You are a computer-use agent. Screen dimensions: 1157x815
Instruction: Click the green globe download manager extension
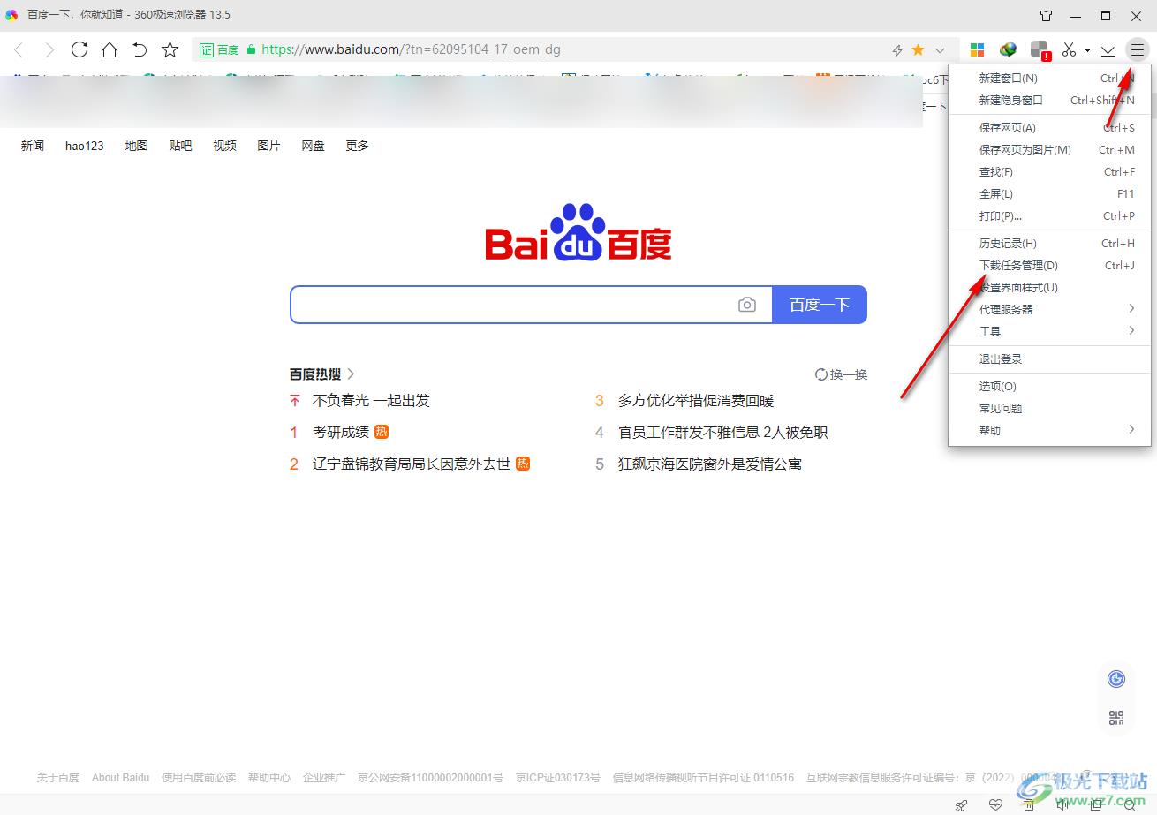click(1008, 49)
